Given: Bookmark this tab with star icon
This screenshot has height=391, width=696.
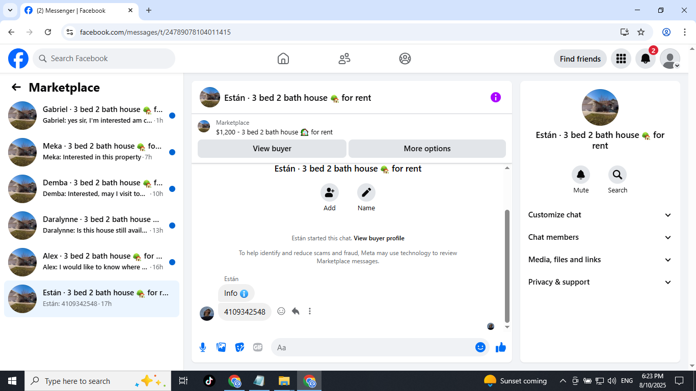Looking at the screenshot, I should [641, 32].
